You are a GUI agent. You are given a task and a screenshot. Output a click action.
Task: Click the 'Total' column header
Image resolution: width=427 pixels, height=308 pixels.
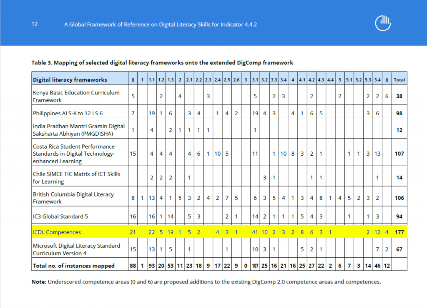pyautogui.click(x=399, y=80)
